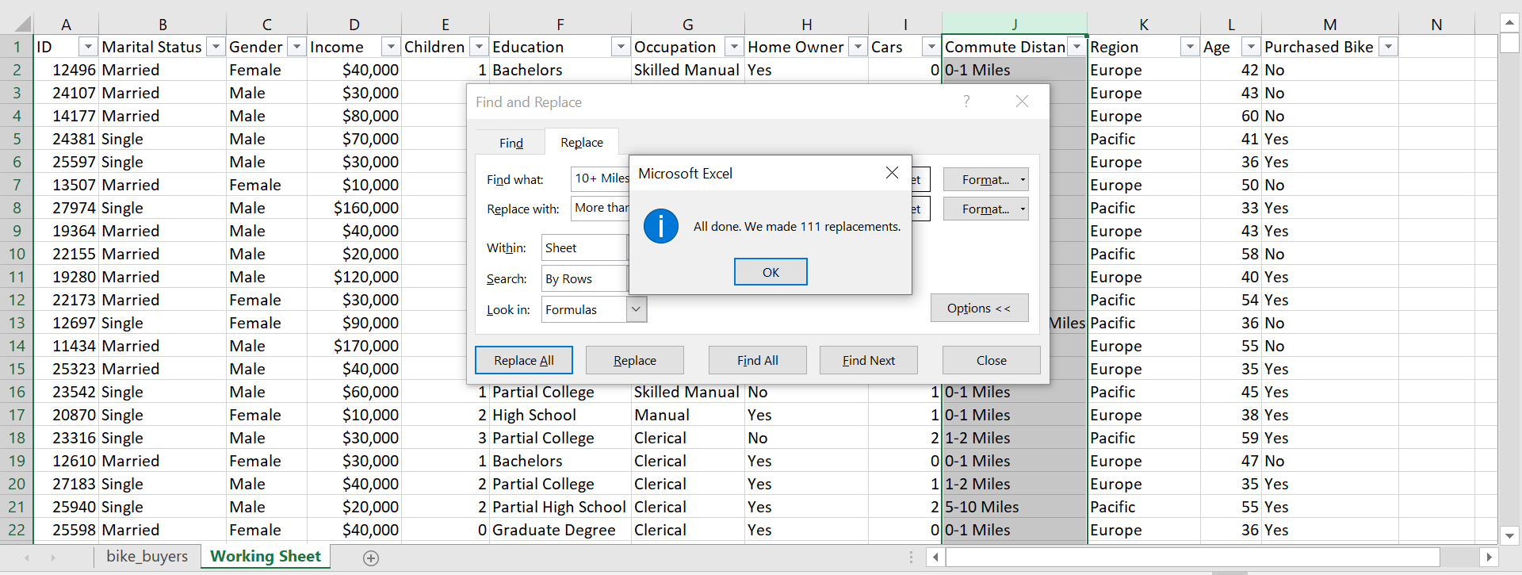Click the Replace All button
The image size is (1522, 575).
(x=524, y=360)
